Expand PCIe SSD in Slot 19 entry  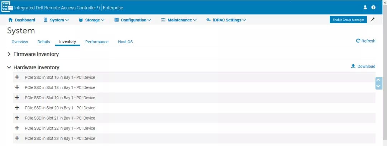pos(17,97)
